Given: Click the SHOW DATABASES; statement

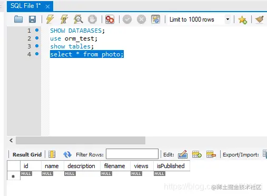Looking at the screenshot, I should click(x=77, y=31).
